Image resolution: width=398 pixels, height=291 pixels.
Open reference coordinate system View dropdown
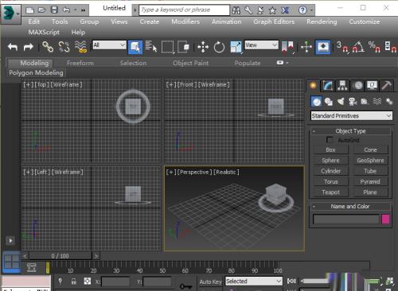261,45
